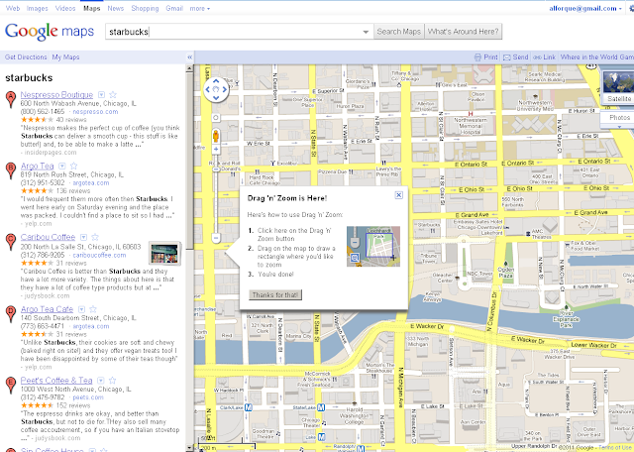The height and width of the screenshot is (452, 634).
Task: Click the zoom out minus button
Action: (x=216, y=238)
